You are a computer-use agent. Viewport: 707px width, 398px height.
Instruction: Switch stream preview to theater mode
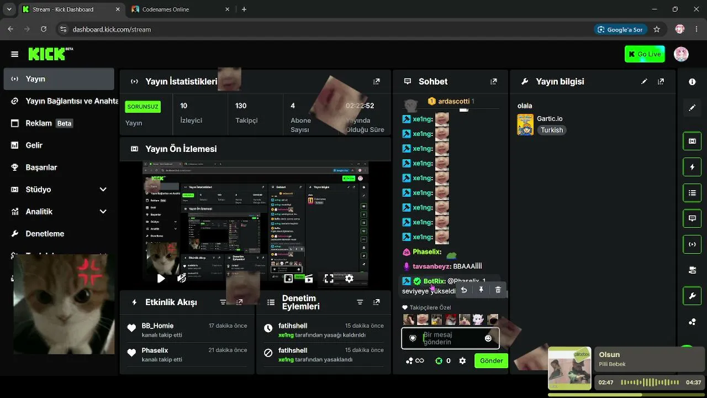pyautogui.click(x=309, y=279)
